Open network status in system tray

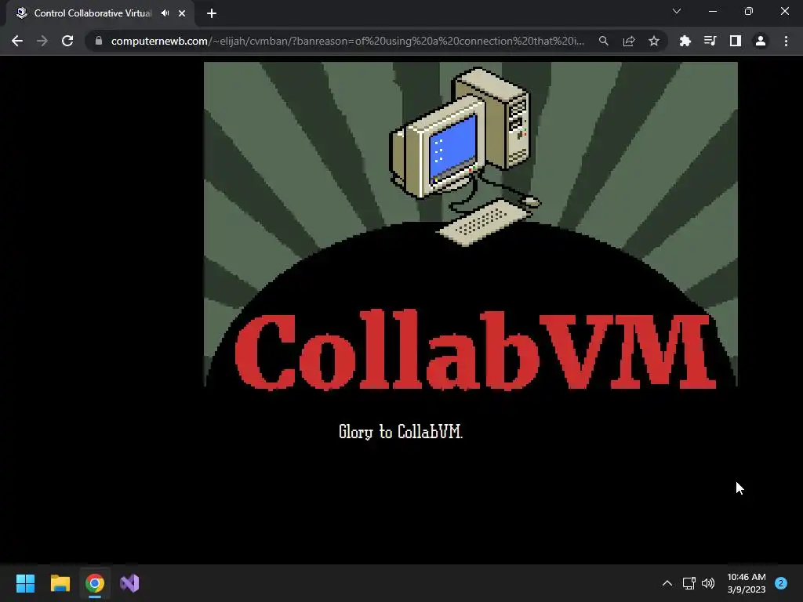[689, 583]
